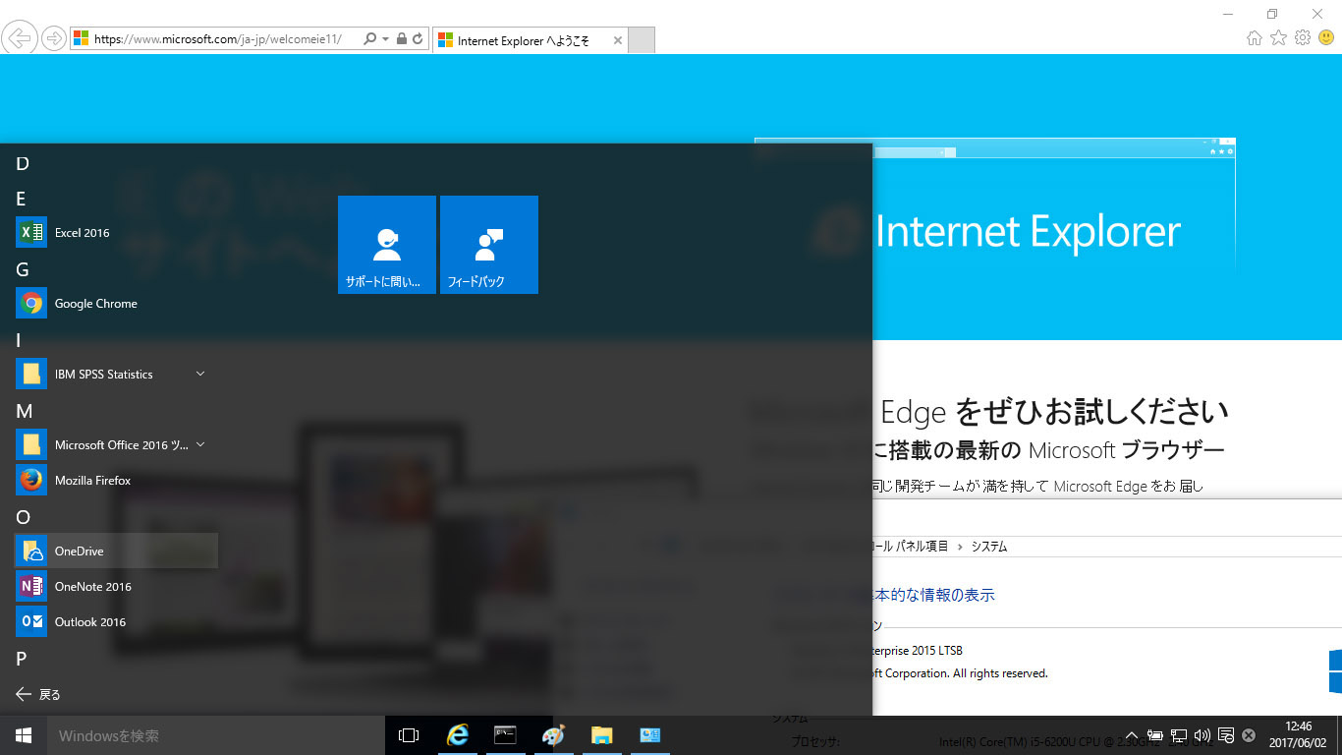Click the battery icon in system tray
This screenshot has width=1342, height=755.
tap(1155, 735)
